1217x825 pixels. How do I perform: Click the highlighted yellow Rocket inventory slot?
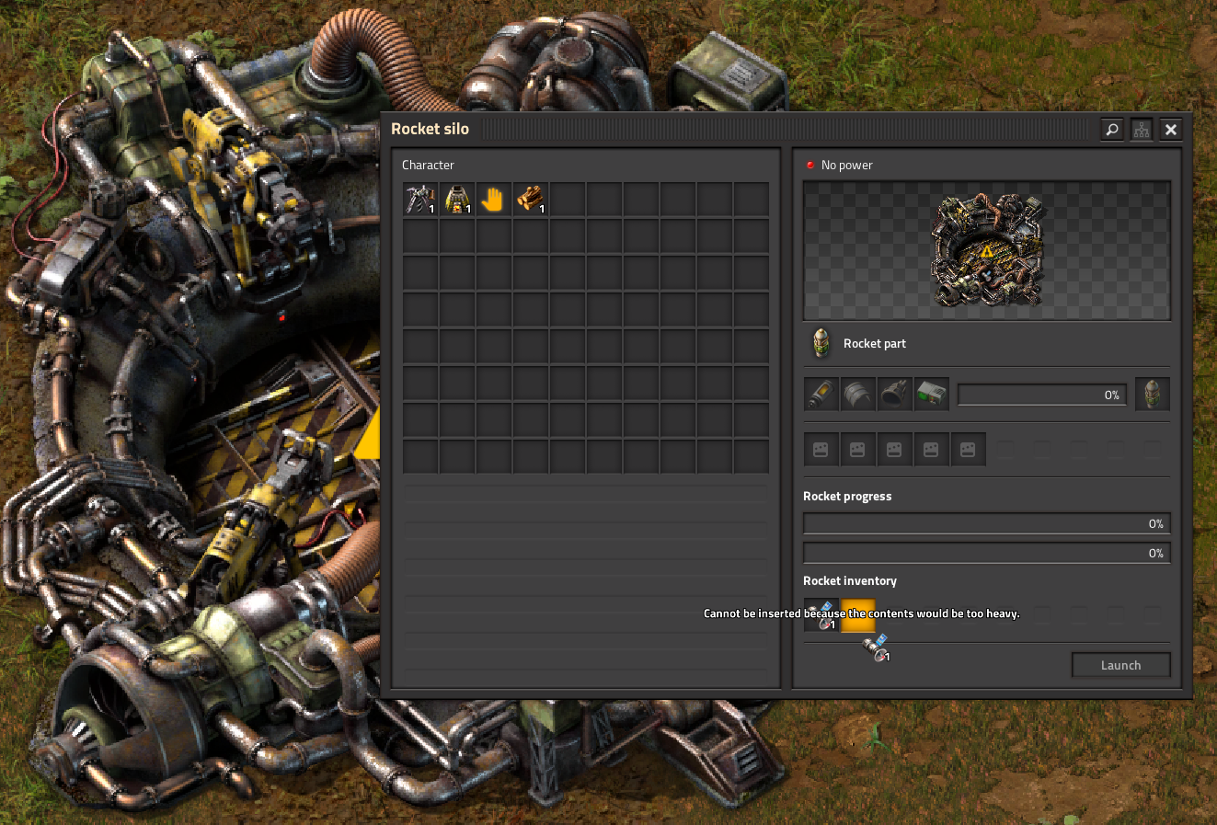point(858,614)
